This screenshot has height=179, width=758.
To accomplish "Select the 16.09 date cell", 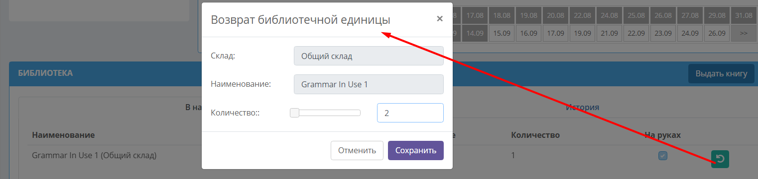I will click(x=529, y=33).
